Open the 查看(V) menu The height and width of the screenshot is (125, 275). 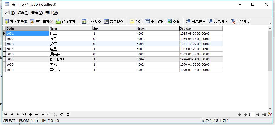point(37,13)
